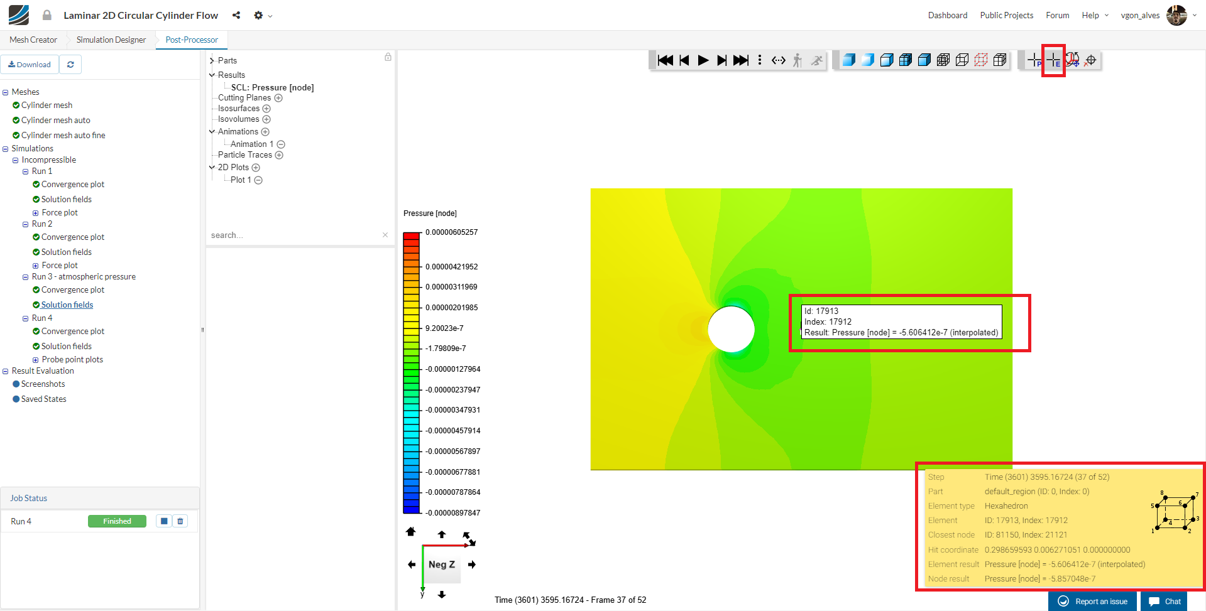Switch to the Simulation Designer tab
Viewport: 1206px width, 611px height.
coord(111,40)
